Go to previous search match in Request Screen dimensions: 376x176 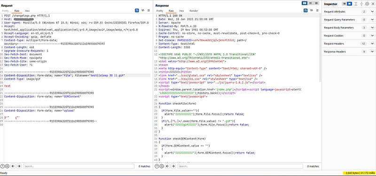click(13, 166)
